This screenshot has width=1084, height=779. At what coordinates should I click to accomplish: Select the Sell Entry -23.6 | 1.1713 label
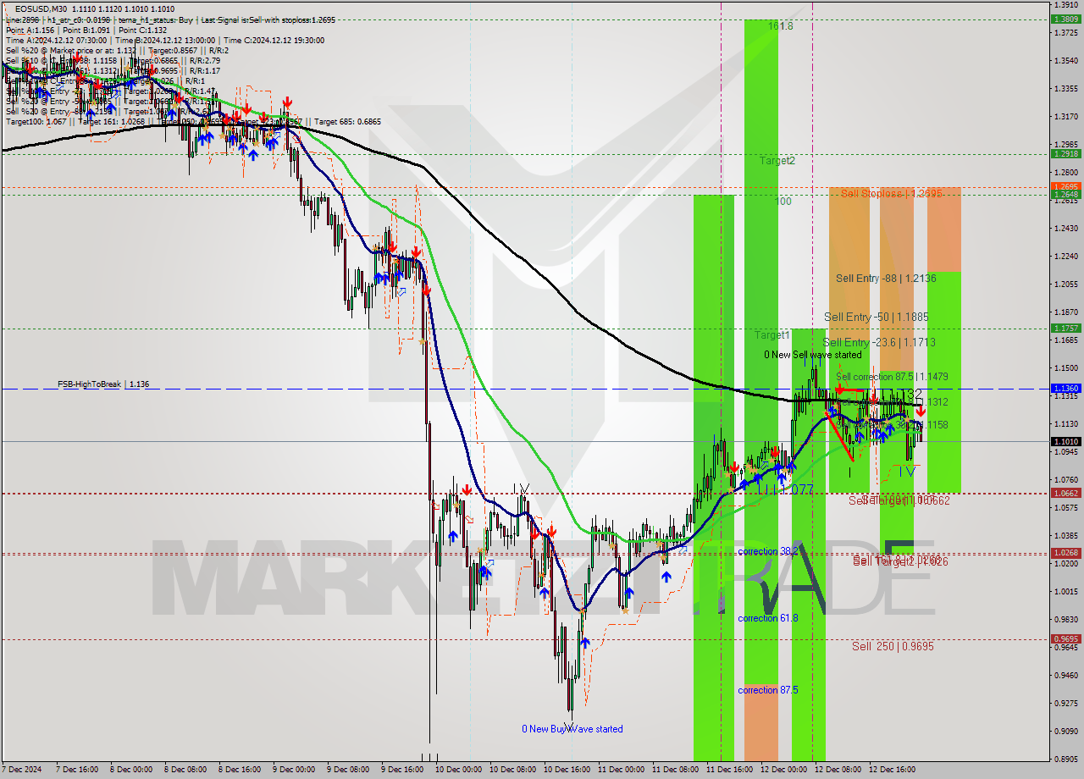(x=879, y=342)
